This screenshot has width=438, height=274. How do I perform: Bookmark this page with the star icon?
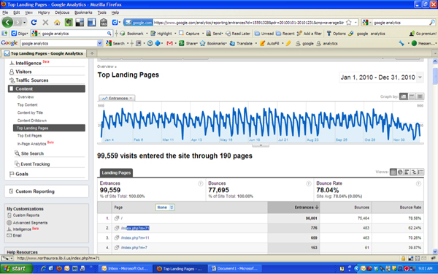349,23
